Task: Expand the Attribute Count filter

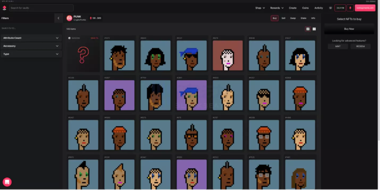Action: click(31, 38)
